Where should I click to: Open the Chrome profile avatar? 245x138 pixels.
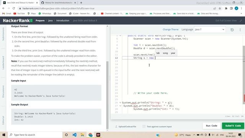click(x=236, y=8)
